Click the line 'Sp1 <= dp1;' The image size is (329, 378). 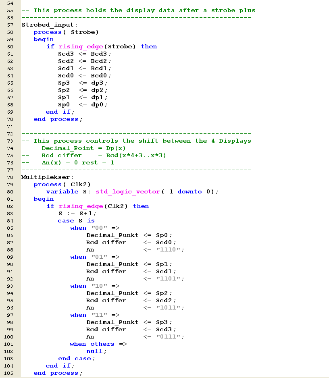click(83, 98)
